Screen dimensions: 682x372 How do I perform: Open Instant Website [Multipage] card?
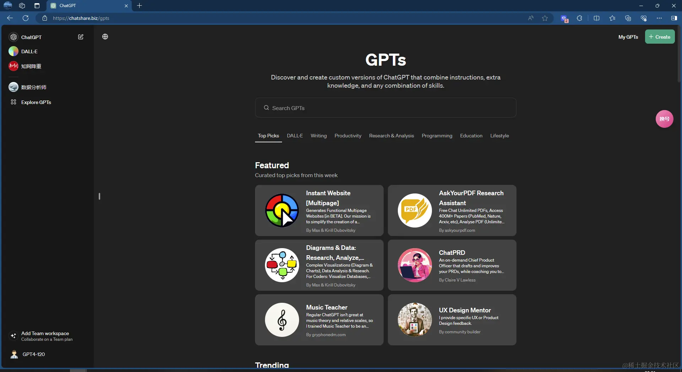319,210
